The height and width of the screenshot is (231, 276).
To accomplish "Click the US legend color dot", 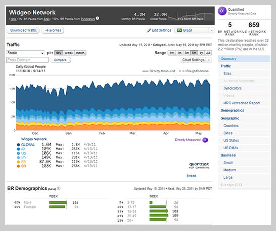I will [18, 153].
